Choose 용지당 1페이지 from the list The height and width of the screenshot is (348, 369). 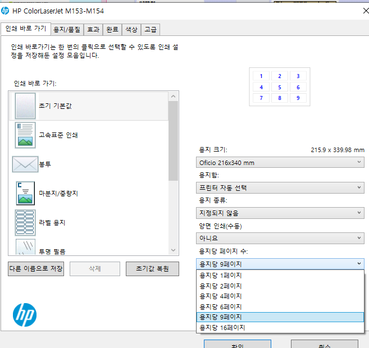(x=280, y=276)
